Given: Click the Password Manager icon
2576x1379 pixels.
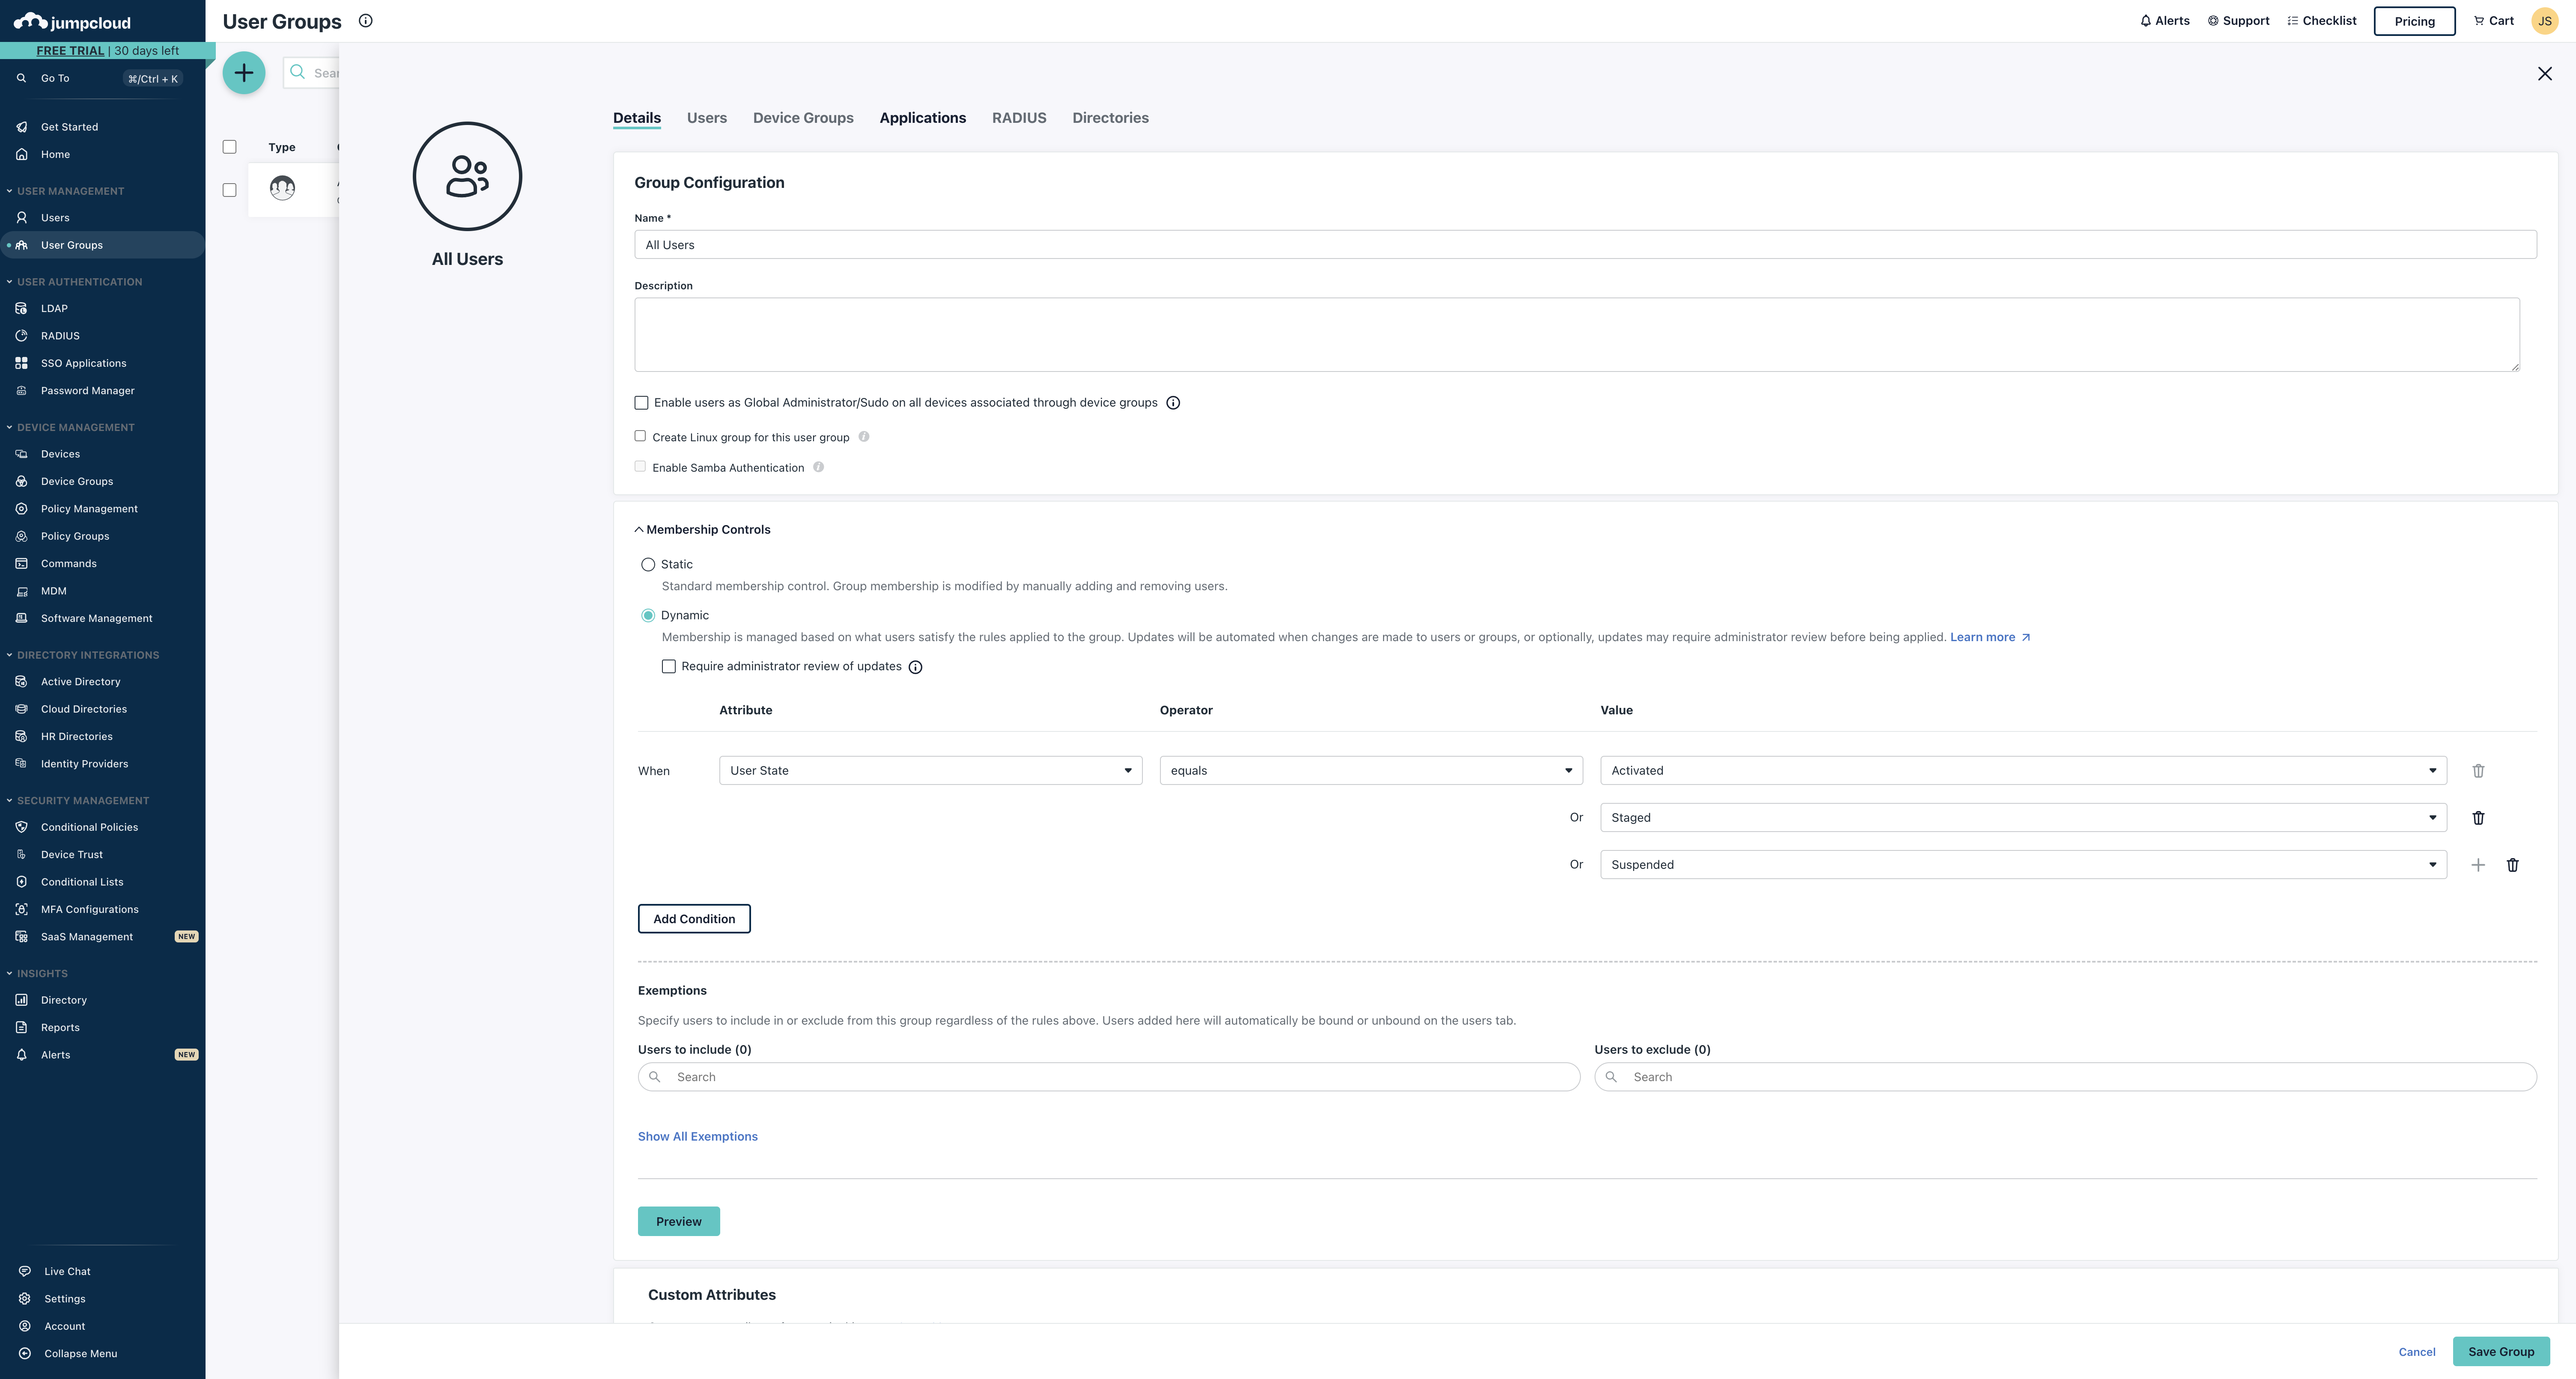Looking at the screenshot, I should [x=21, y=391].
